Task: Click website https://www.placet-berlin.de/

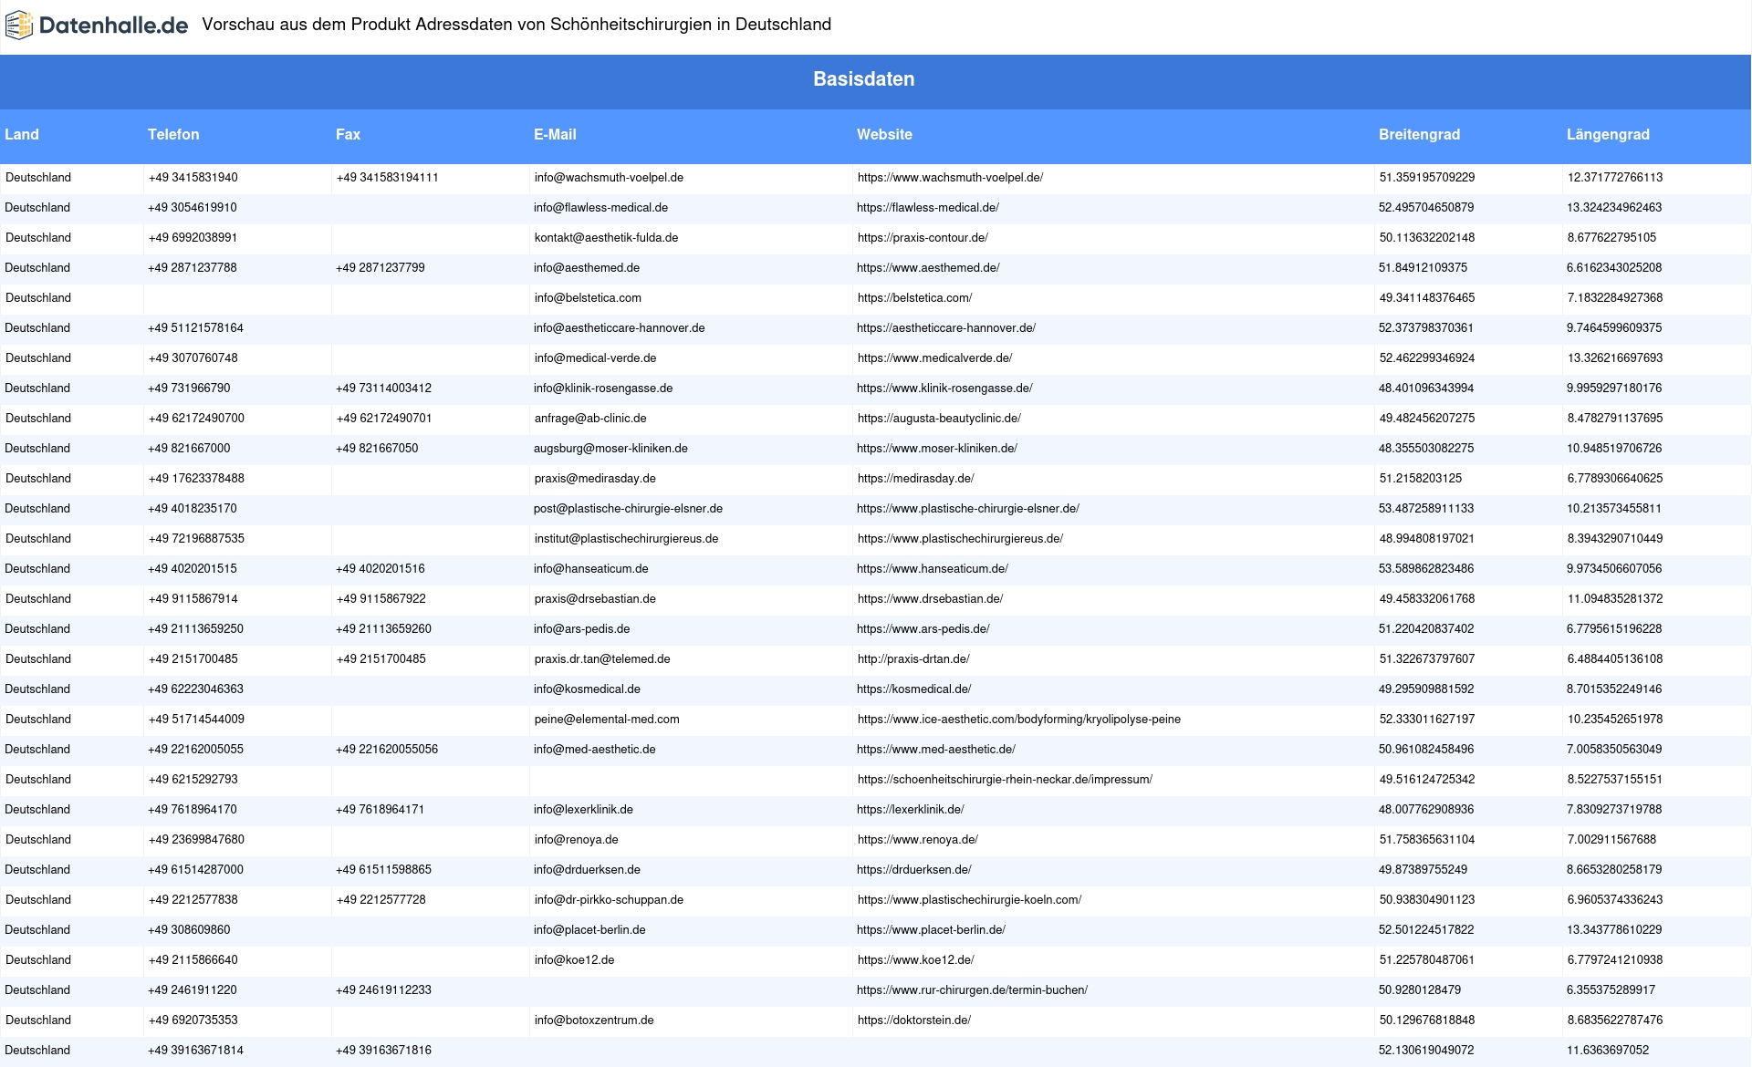Action: (x=931, y=930)
